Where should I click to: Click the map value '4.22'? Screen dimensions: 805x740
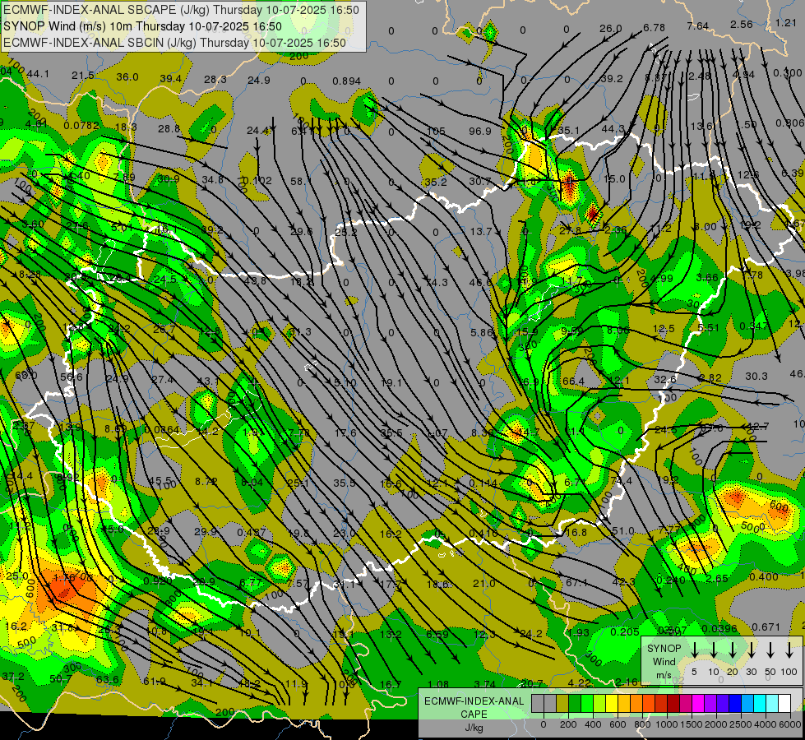(x=580, y=682)
